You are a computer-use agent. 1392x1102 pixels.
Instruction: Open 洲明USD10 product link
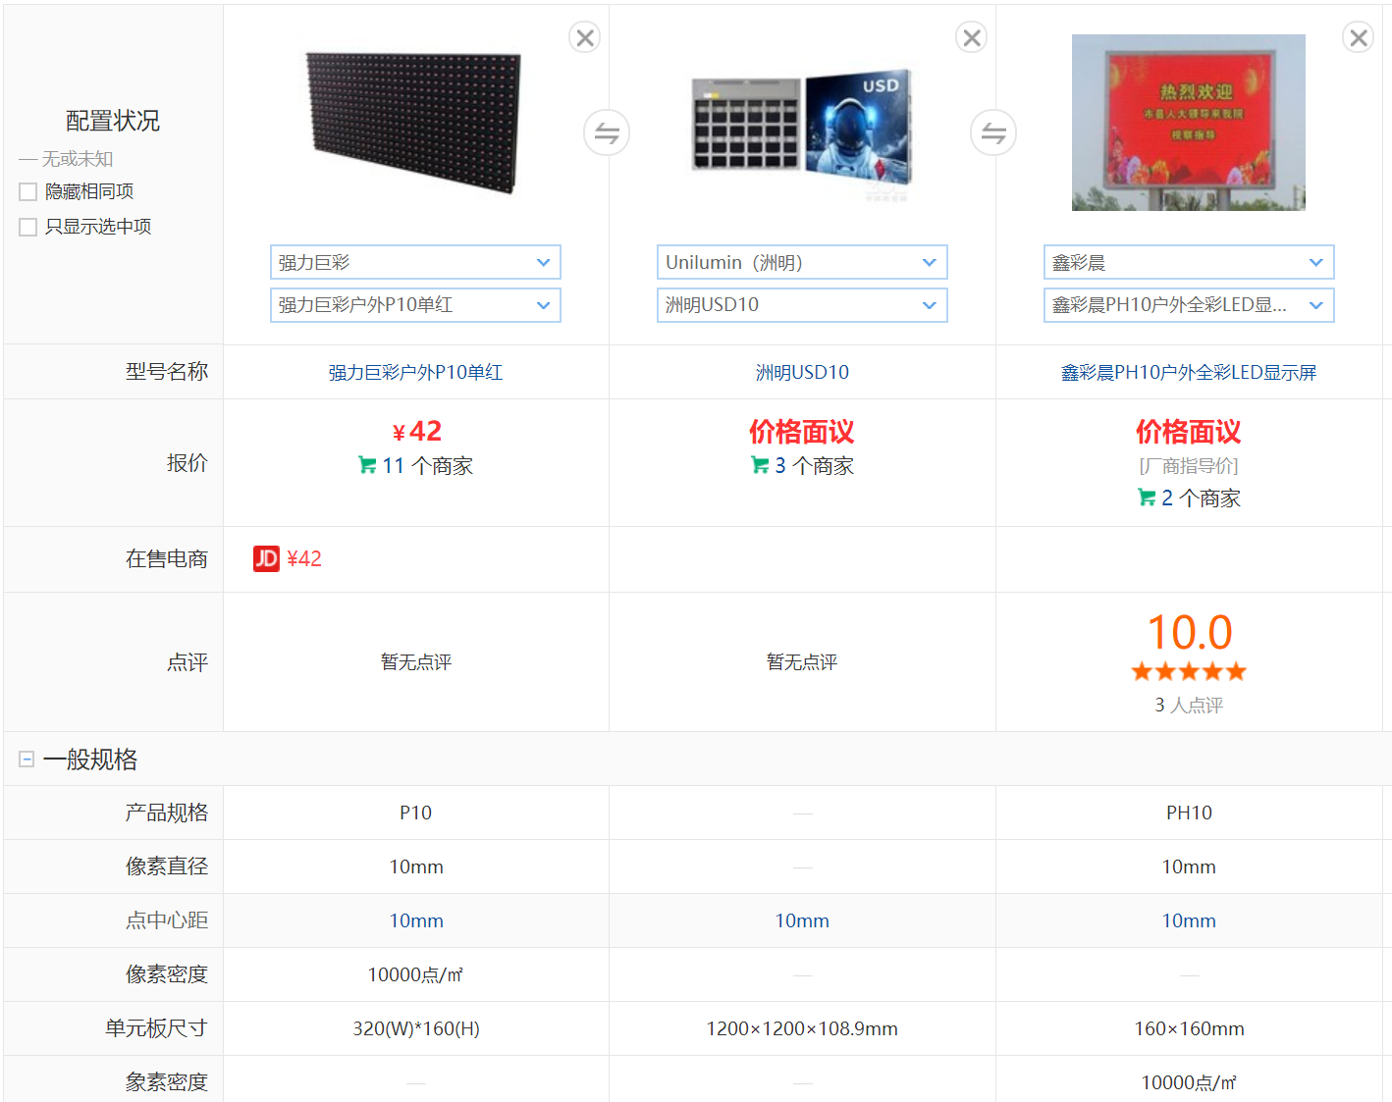tap(802, 373)
